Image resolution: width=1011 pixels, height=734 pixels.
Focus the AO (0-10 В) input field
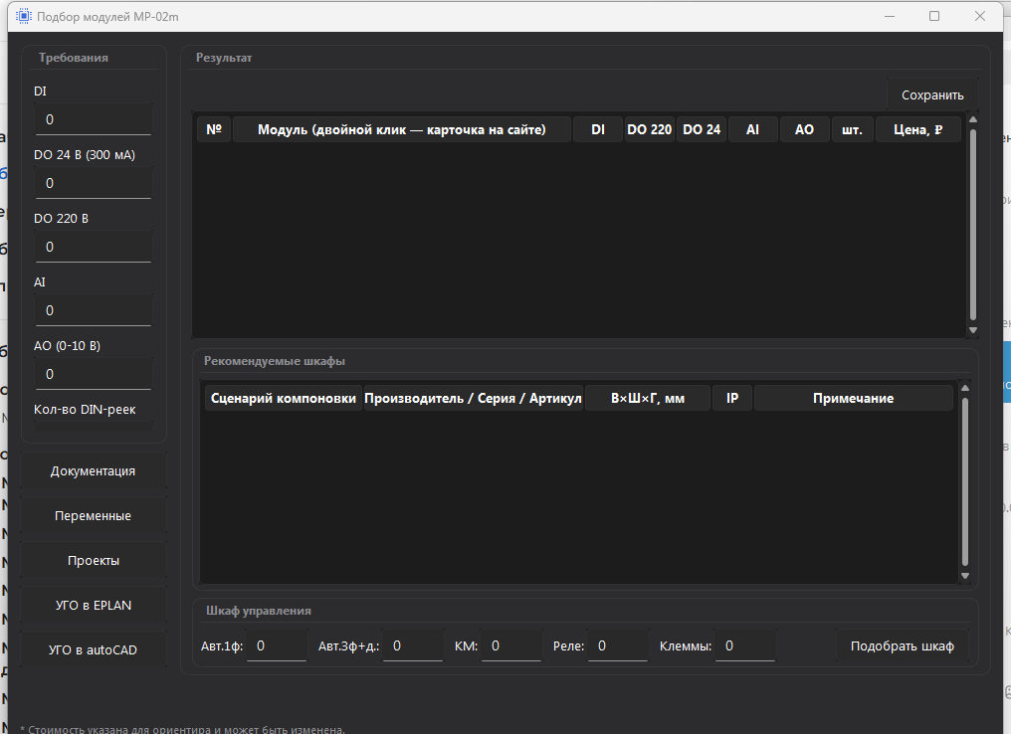pos(94,374)
